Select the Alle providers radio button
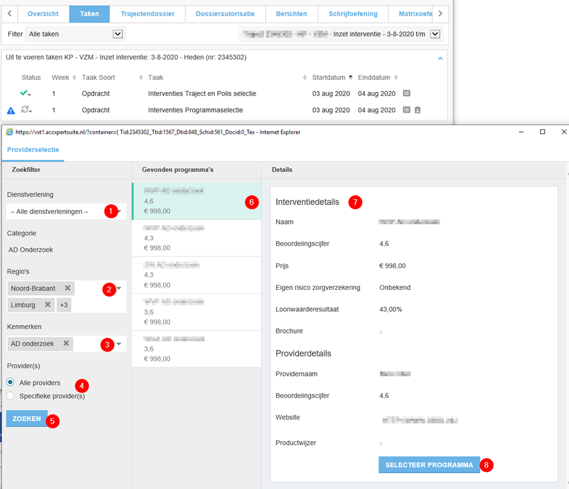Image resolution: width=569 pixels, height=489 pixels. point(10,382)
